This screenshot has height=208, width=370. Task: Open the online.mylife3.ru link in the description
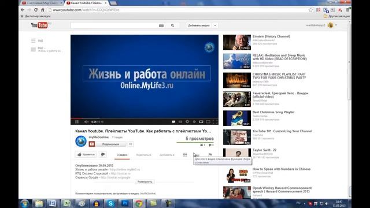125,169
